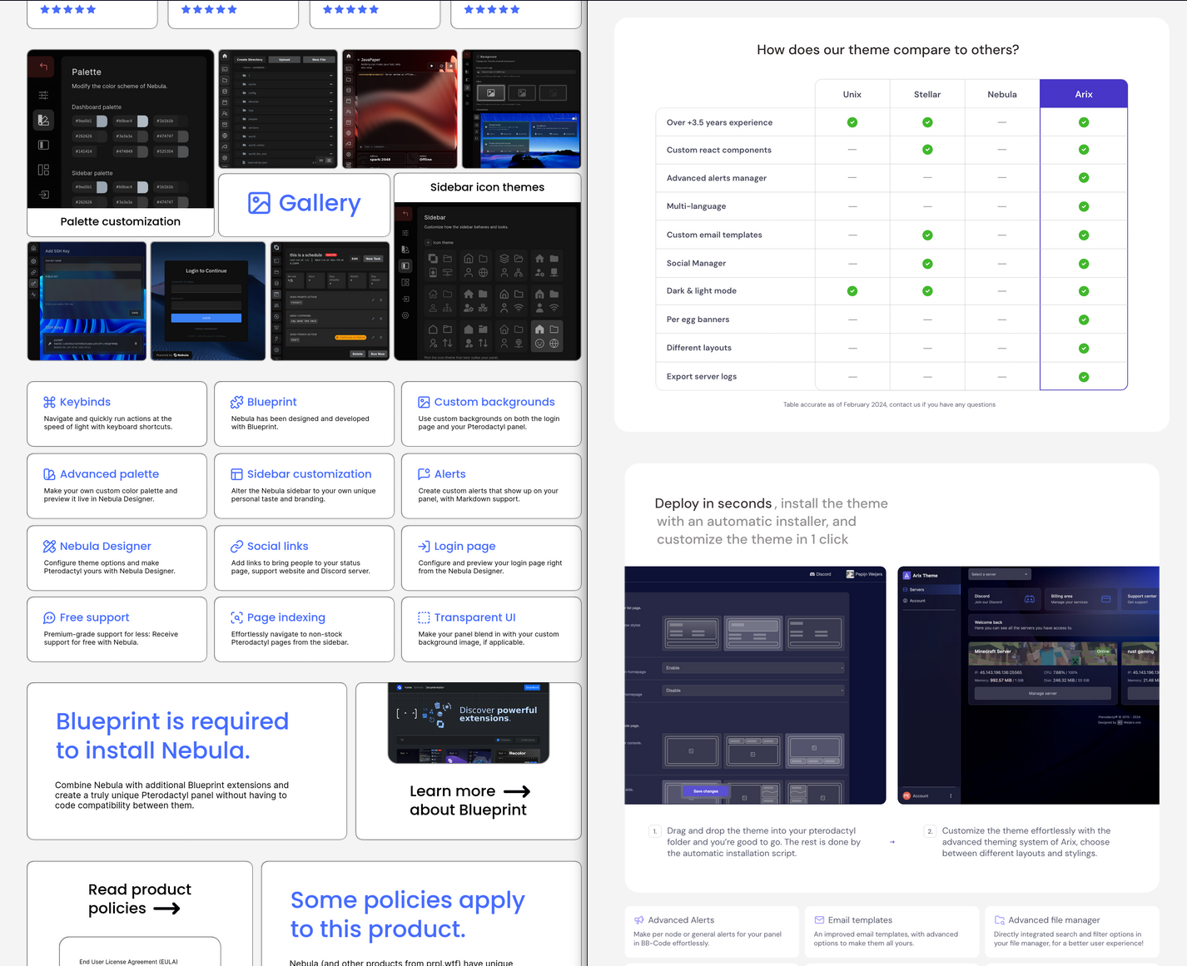Click the Advanced palette icon
The height and width of the screenshot is (966, 1187).
(x=49, y=474)
